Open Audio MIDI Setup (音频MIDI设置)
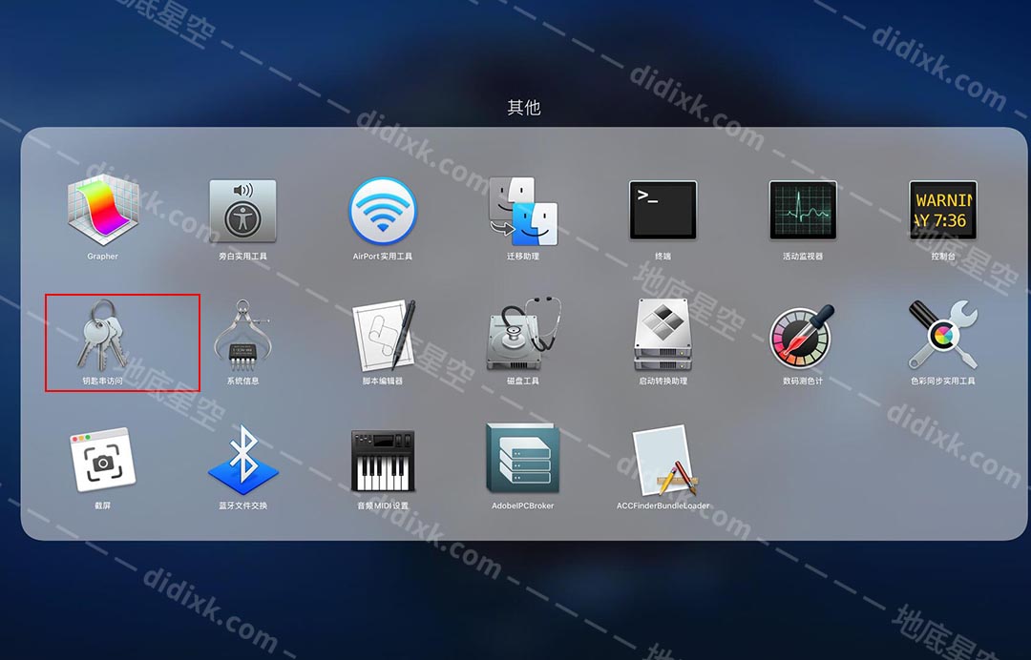 tap(383, 461)
